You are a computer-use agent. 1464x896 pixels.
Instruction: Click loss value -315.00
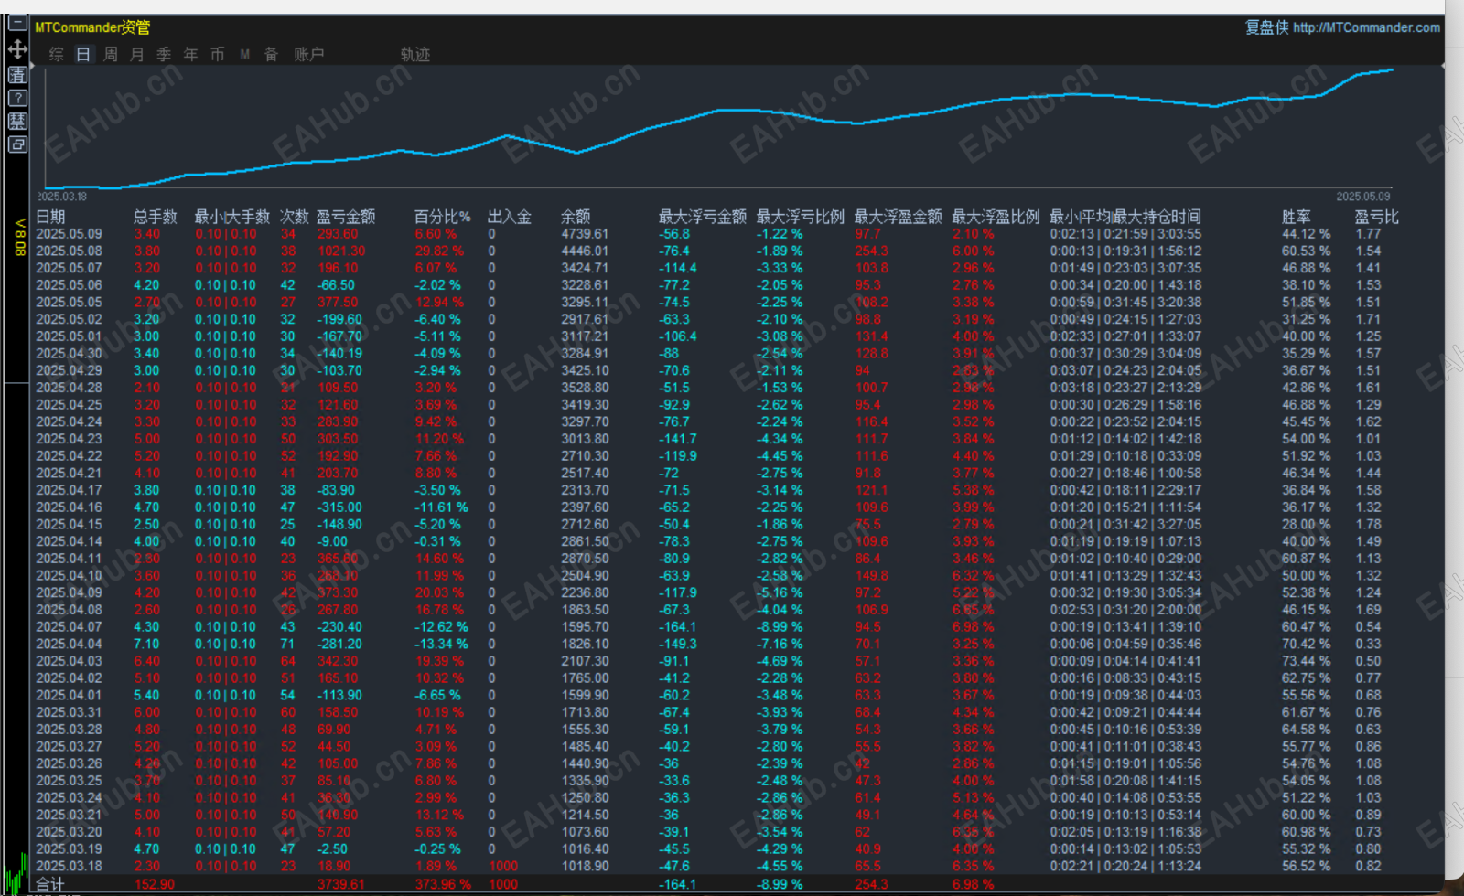coord(339,507)
